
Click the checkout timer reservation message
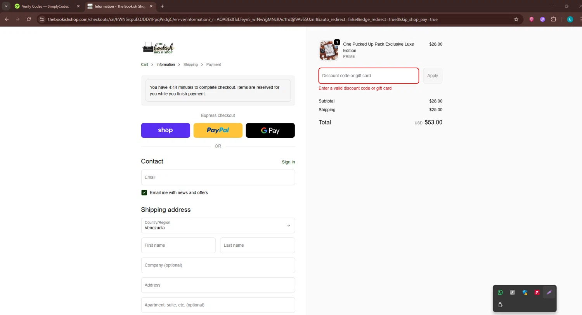[218, 90]
